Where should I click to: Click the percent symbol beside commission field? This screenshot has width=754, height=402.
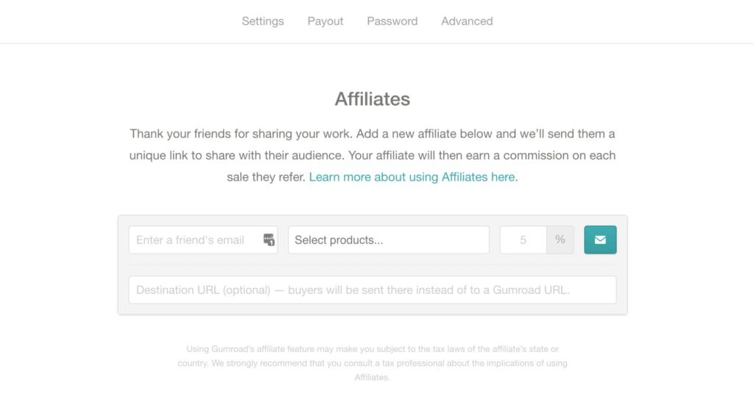560,240
